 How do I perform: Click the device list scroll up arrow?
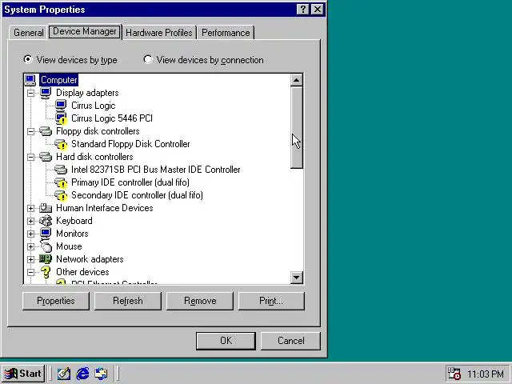point(297,80)
